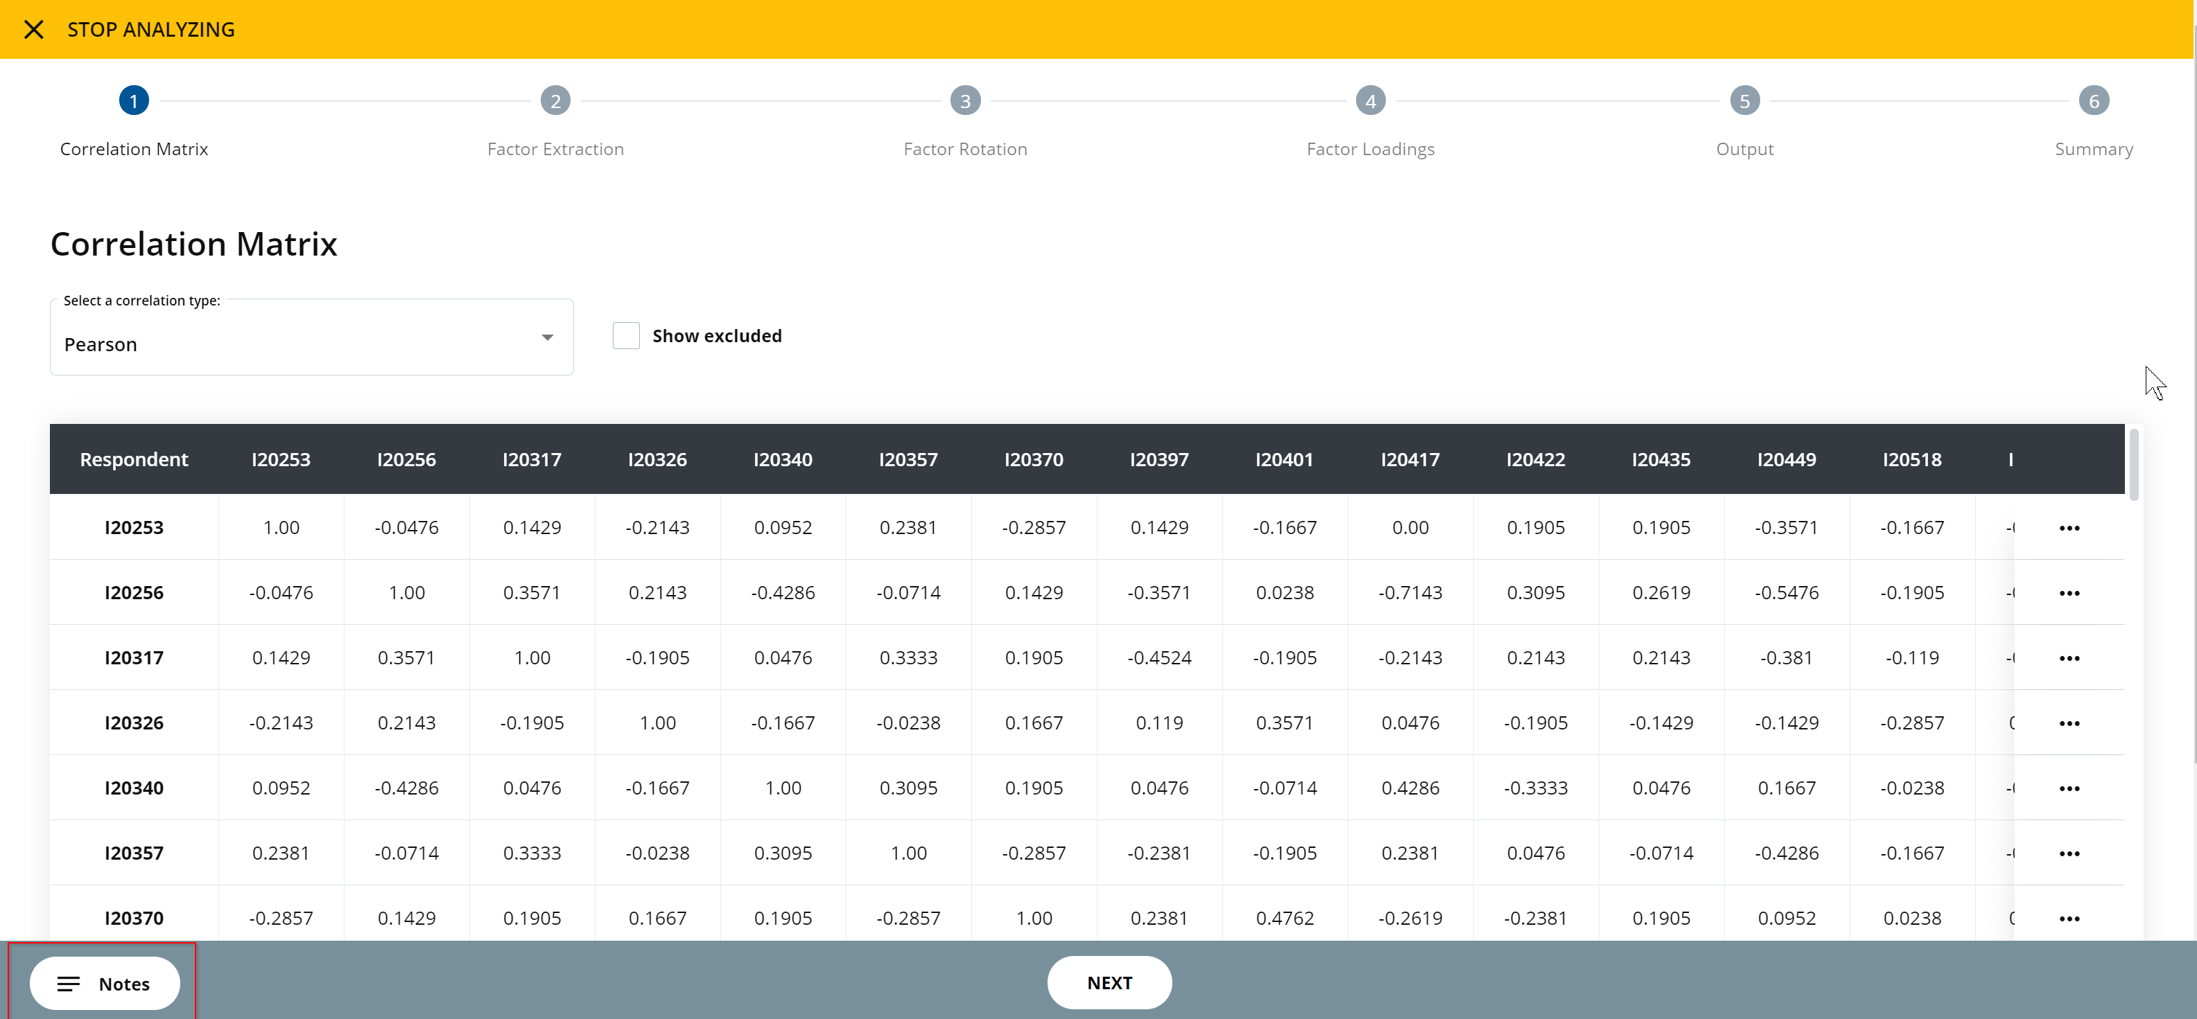Click the I20253 column header
The height and width of the screenshot is (1019, 2197).
pyautogui.click(x=281, y=459)
